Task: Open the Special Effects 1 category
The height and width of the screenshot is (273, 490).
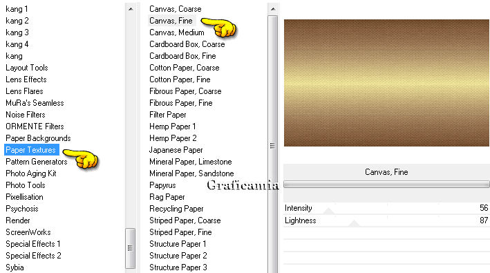Action: tap(33, 244)
